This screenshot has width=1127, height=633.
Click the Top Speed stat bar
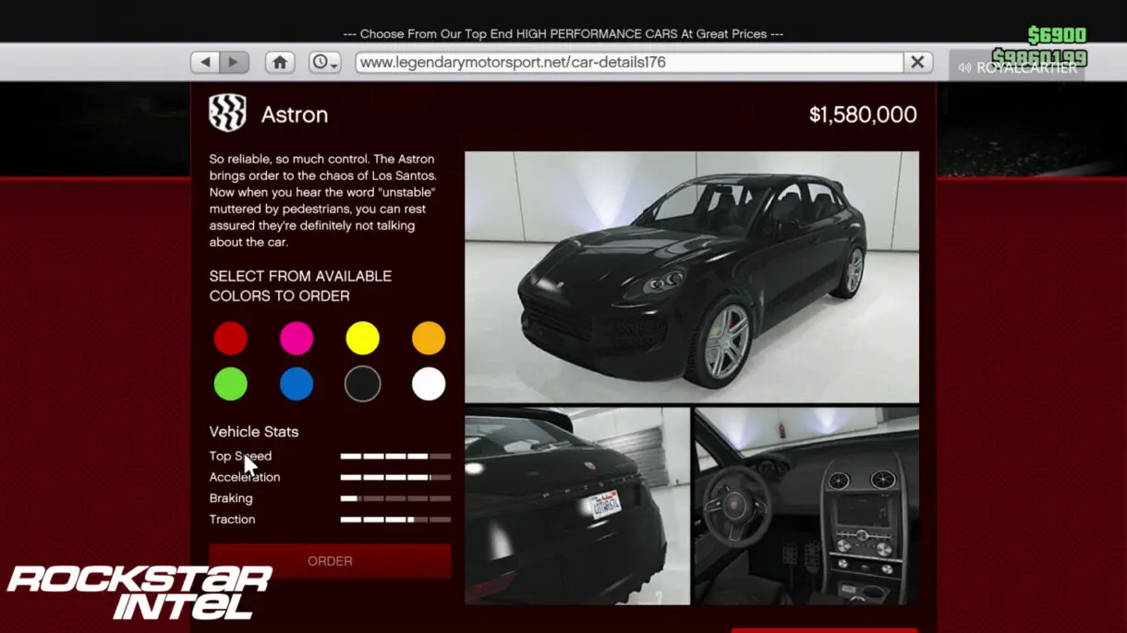coord(395,456)
